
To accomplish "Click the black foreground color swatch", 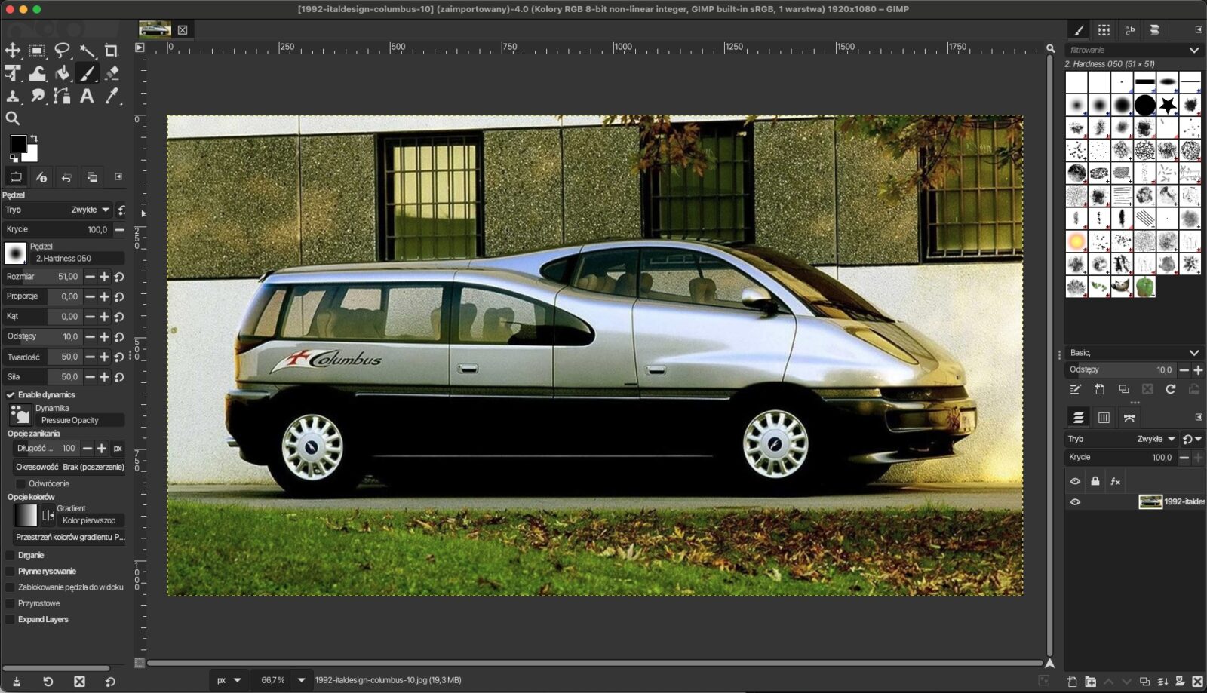I will click(x=17, y=143).
